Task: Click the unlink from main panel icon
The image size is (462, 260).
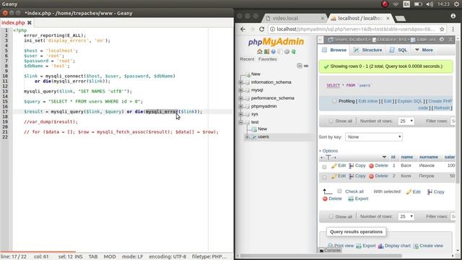Action: pyautogui.click(x=306, y=66)
